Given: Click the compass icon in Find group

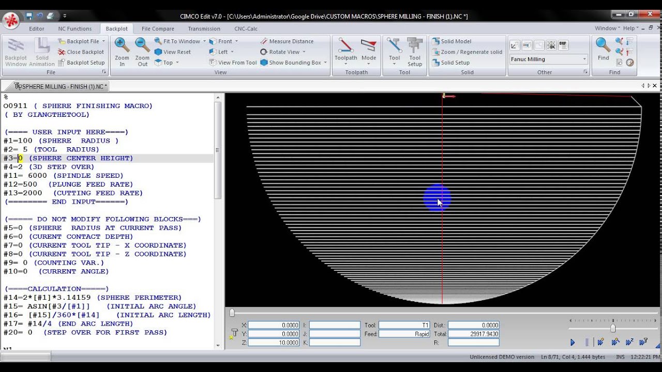Looking at the screenshot, I should pyautogui.click(x=630, y=63).
